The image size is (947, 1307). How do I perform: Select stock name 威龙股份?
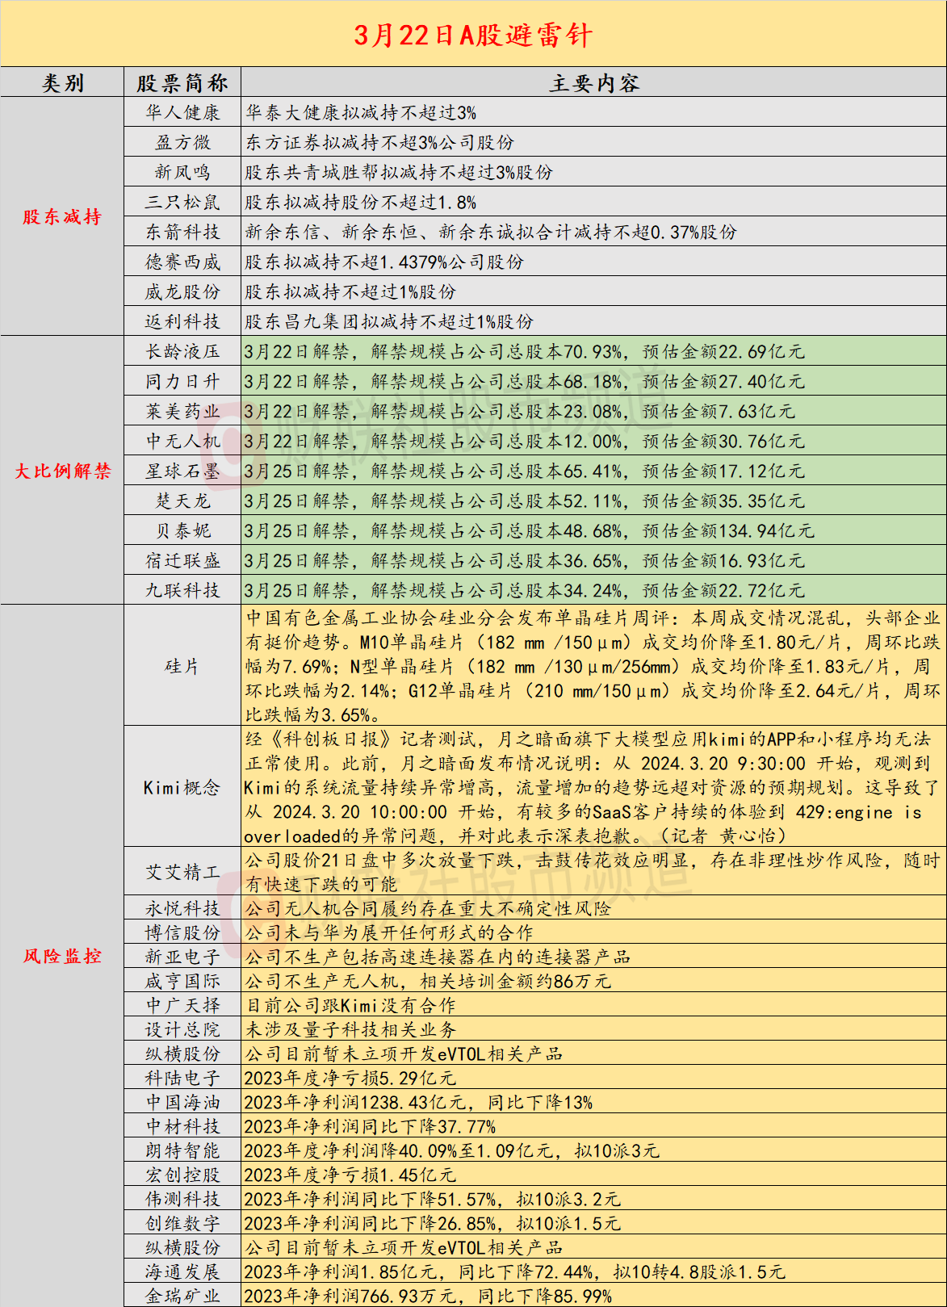coord(182,291)
